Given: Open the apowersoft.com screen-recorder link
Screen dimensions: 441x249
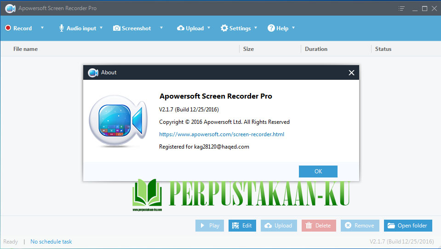Looking at the screenshot, I should pyautogui.click(x=222, y=134).
